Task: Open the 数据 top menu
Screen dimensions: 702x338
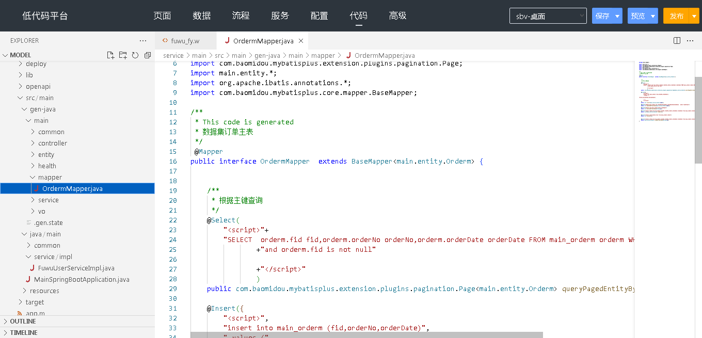Action: click(x=201, y=16)
